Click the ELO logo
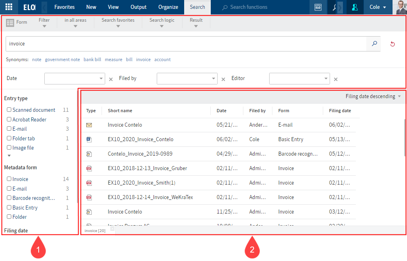 [29, 7]
